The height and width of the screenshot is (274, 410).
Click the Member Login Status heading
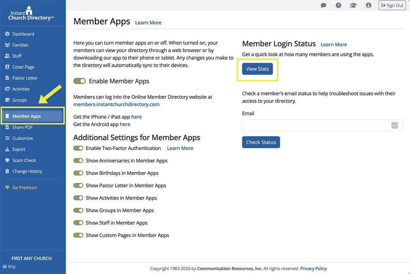click(279, 44)
